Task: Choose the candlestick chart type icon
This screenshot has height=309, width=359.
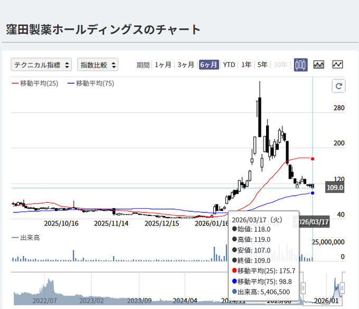Action: coord(300,65)
